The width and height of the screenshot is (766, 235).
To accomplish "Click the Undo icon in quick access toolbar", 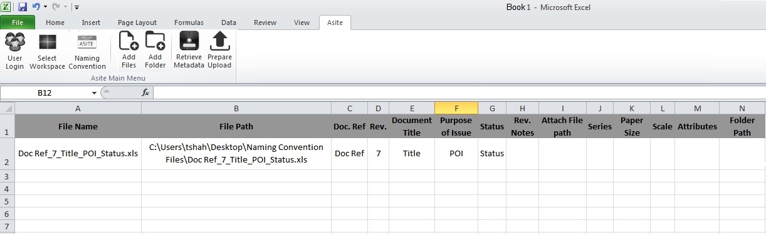I will [x=36, y=7].
